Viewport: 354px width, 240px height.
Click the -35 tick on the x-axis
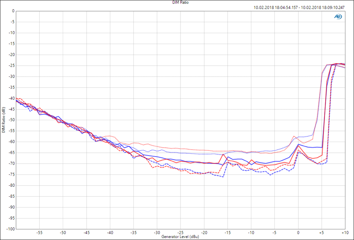coord(133,233)
